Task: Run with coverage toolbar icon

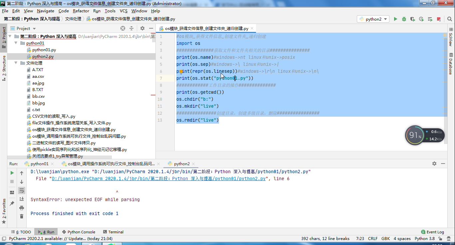Action: point(413,19)
